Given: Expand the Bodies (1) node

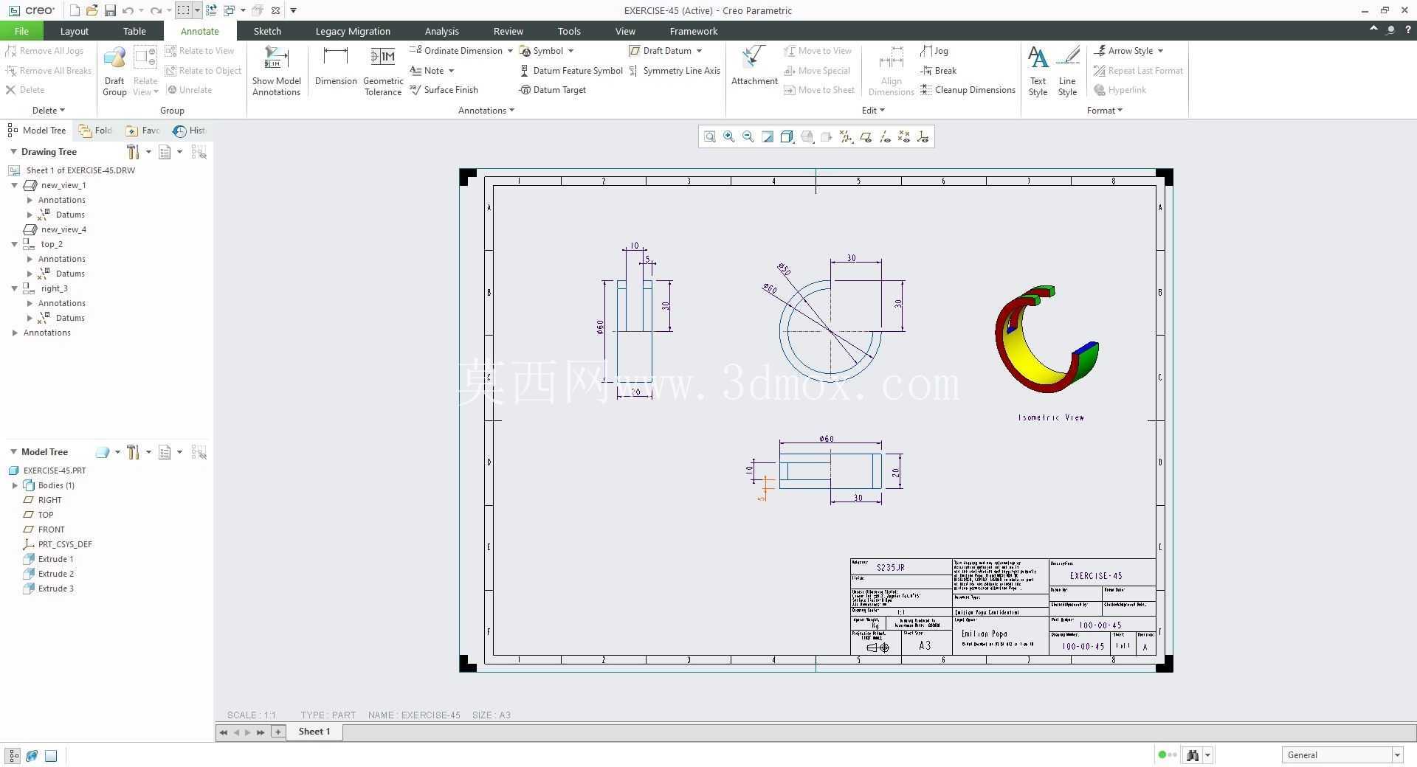Looking at the screenshot, I should (x=15, y=485).
